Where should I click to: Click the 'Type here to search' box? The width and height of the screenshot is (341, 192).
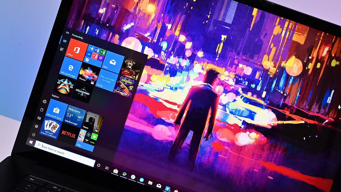coord(65,154)
